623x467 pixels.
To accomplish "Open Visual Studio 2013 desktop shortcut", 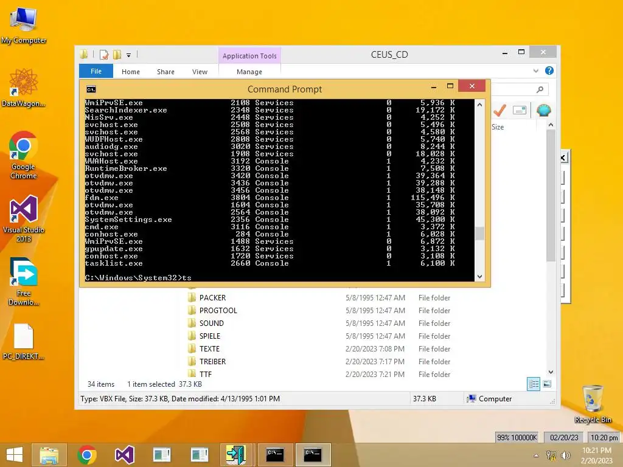I will (24, 218).
